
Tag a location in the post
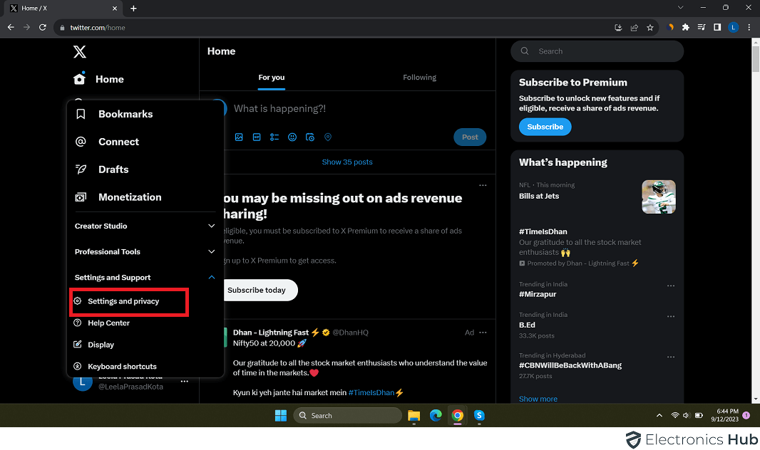(x=328, y=137)
